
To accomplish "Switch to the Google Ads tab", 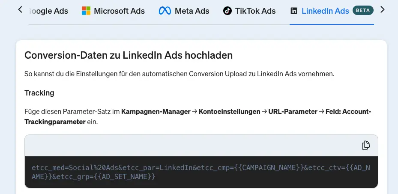I will point(48,11).
